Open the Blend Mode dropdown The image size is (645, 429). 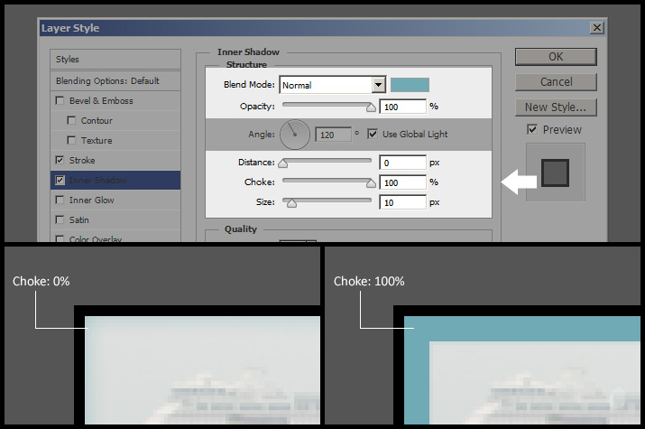(379, 85)
